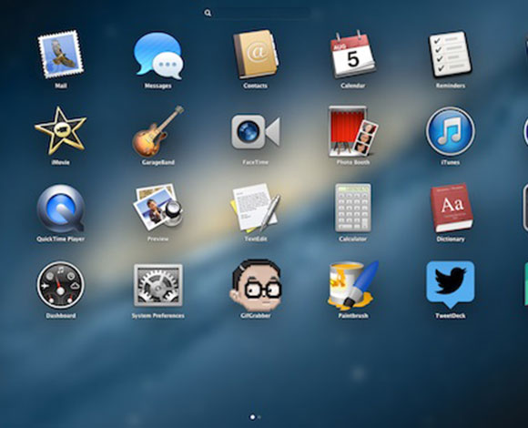The image size is (528, 428).
Task: Click the "Photo Booth" label text
Action: 353,162
